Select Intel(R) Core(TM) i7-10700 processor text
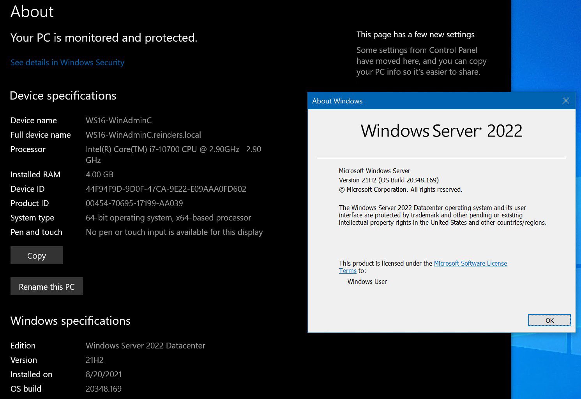The image size is (581, 399). click(x=173, y=154)
